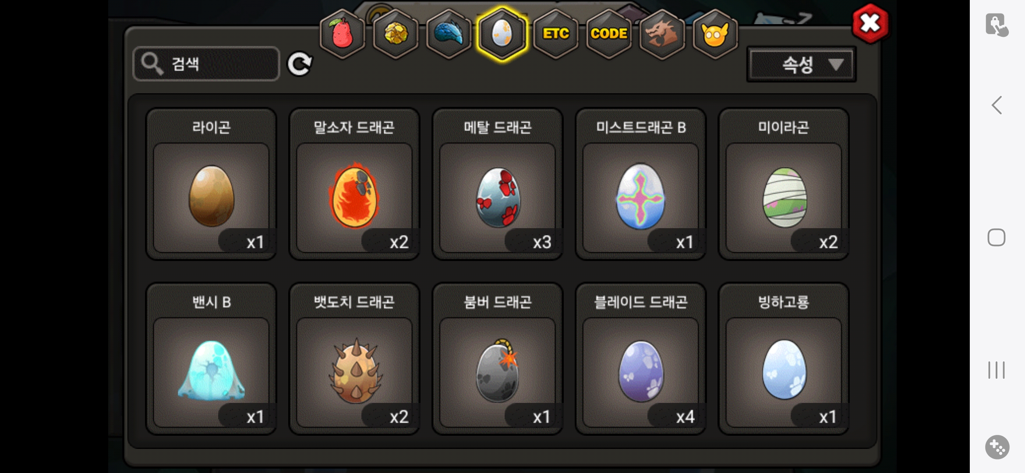The height and width of the screenshot is (473, 1025).
Task: Click the refresh arrow next to search
Action: [x=300, y=64]
